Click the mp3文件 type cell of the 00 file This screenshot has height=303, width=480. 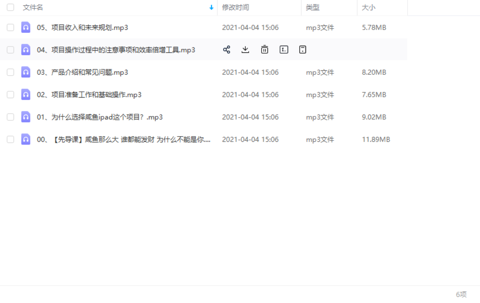click(320, 139)
